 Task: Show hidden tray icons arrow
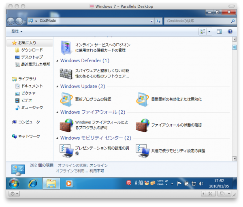[x=172, y=184]
